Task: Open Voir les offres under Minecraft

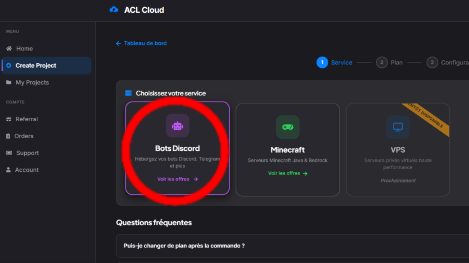Action: (287, 173)
